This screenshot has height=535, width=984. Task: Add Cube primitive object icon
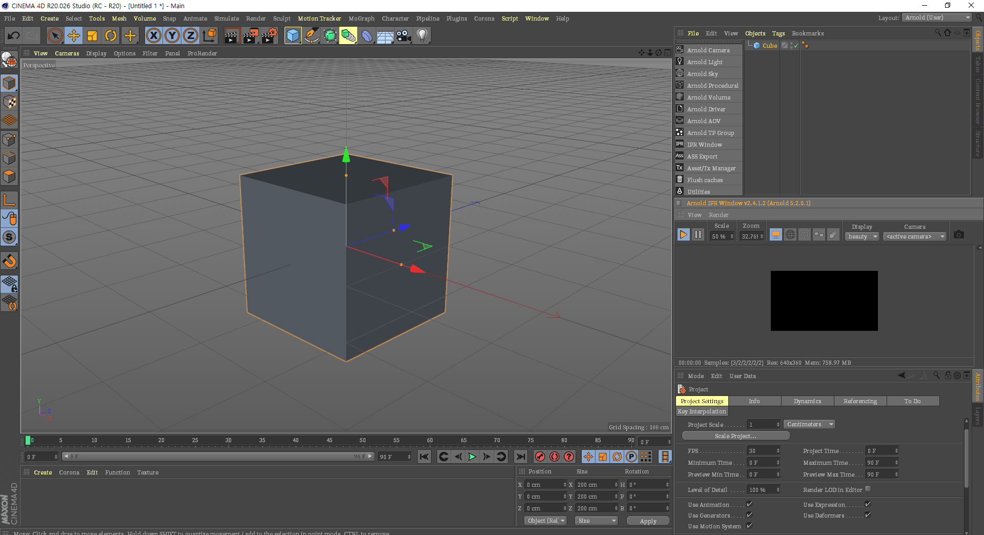293,35
